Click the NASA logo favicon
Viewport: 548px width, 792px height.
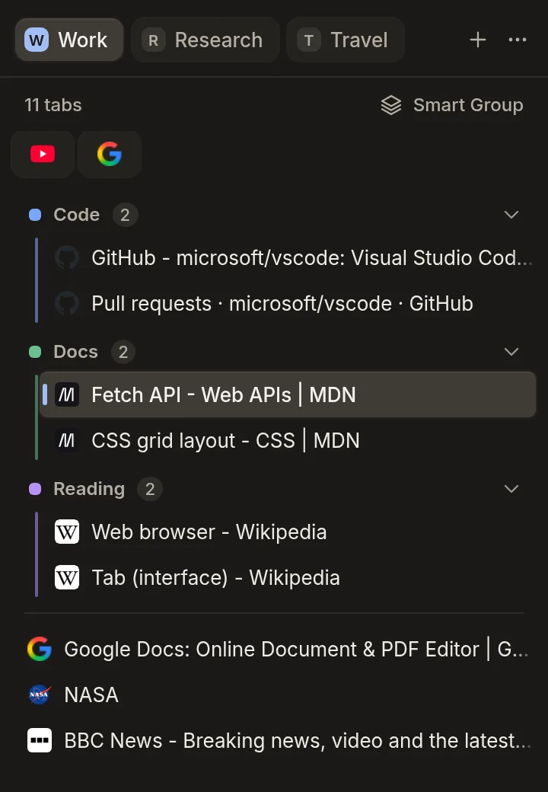40,695
